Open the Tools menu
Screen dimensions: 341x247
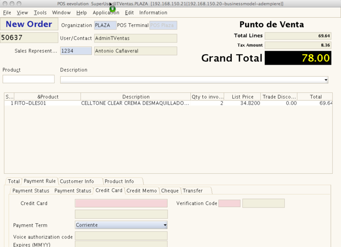[40, 13]
